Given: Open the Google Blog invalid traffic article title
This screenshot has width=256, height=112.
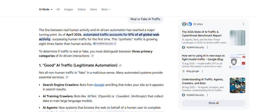Looking at the screenshot, I should click(x=203, y=57).
